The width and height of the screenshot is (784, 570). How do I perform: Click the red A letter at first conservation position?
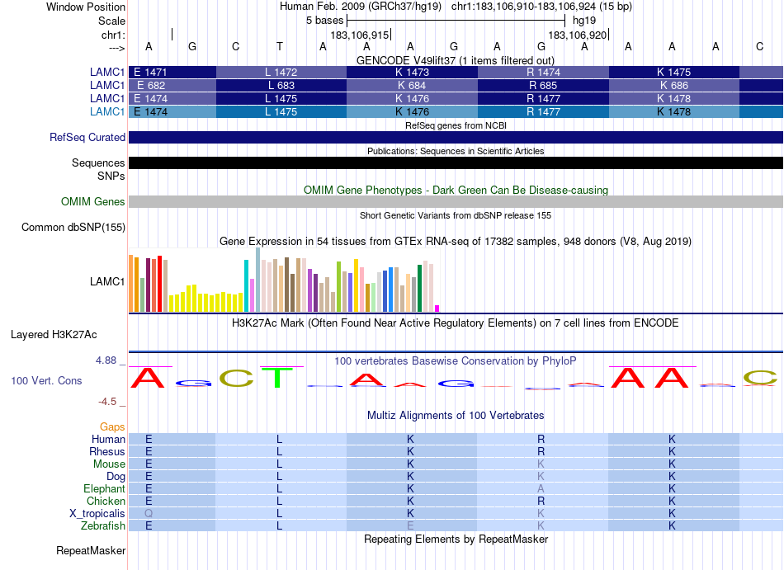tap(148, 378)
